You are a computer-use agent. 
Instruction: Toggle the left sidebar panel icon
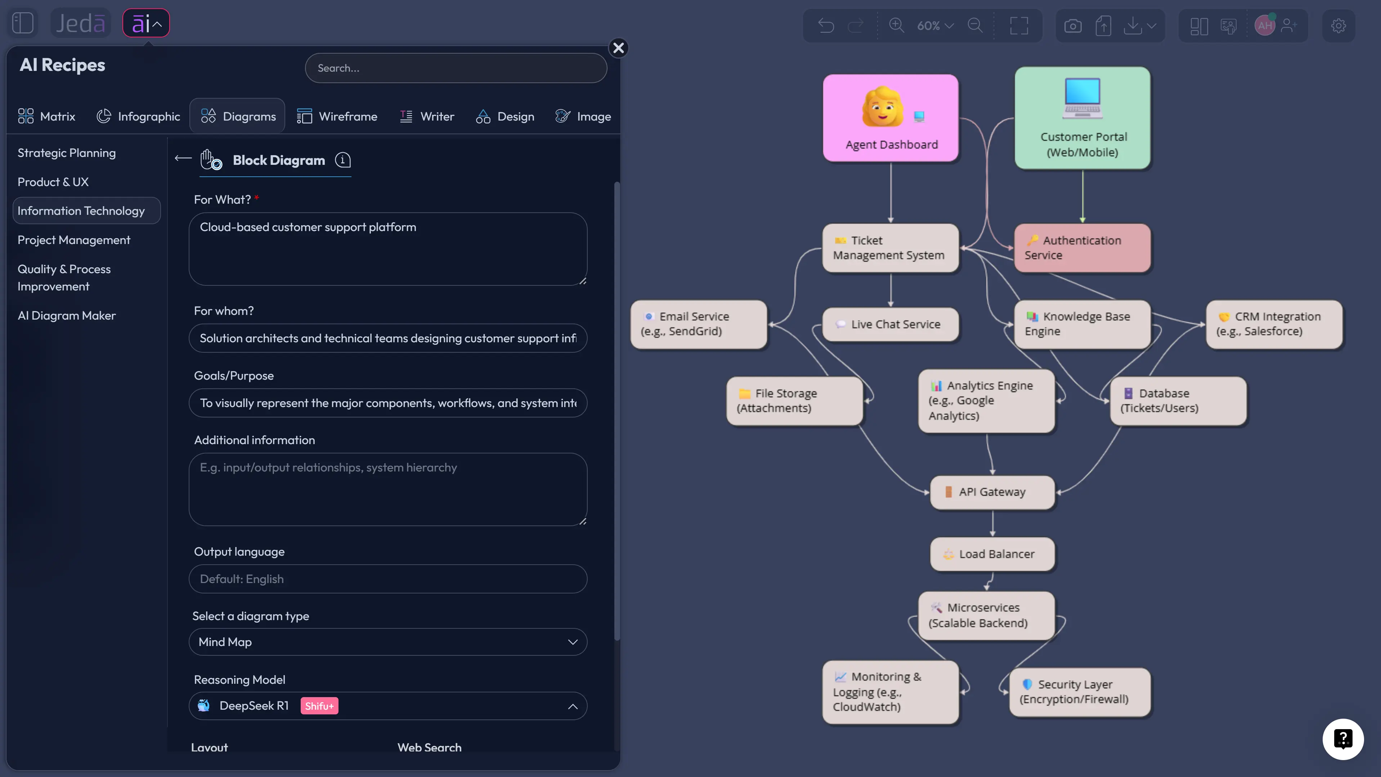pyautogui.click(x=23, y=24)
